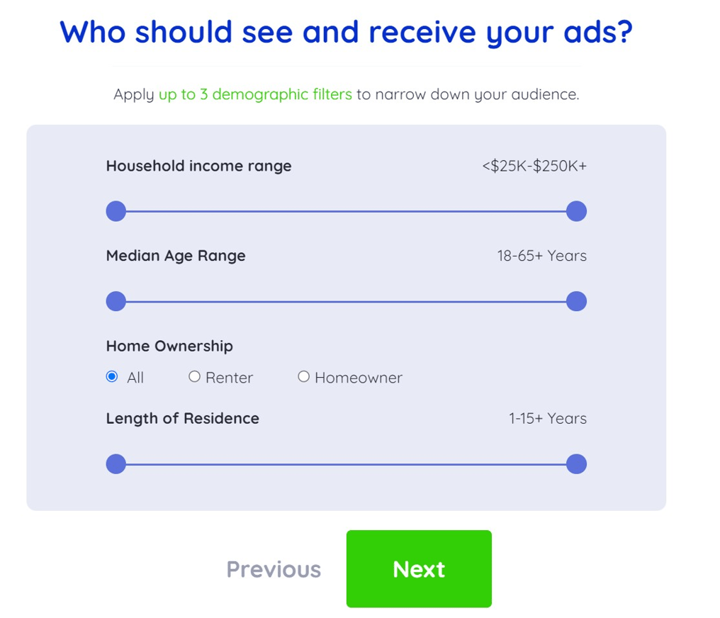720x618 pixels.
Task: Go back with the Previous button
Action: 274,569
